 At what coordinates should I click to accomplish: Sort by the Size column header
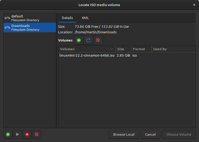tap(123, 49)
